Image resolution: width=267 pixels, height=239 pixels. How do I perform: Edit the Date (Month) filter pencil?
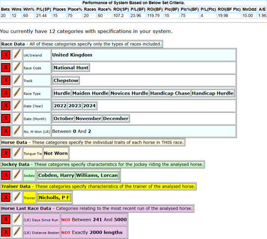[x=17, y=118]
